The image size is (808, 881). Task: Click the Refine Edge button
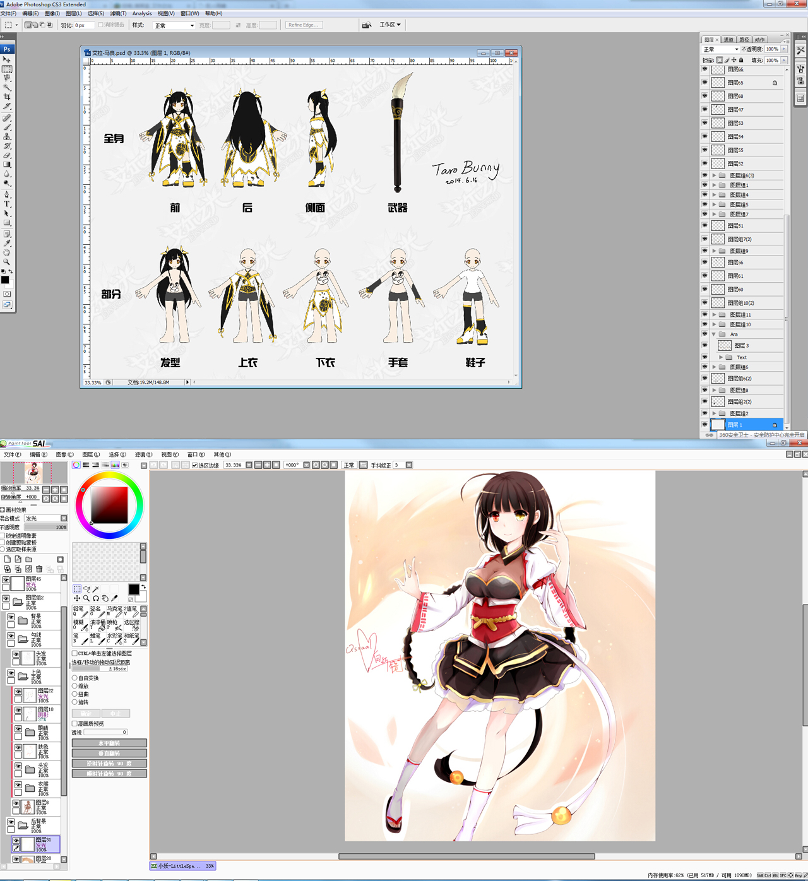click(304, 25)
